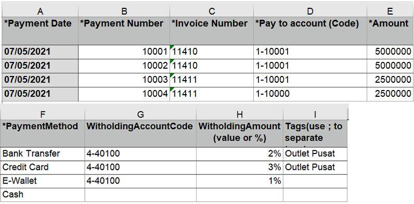The image size is (414, 204).
Task: Select account code cell in payment 10003 row
Action: coord(310,80)
